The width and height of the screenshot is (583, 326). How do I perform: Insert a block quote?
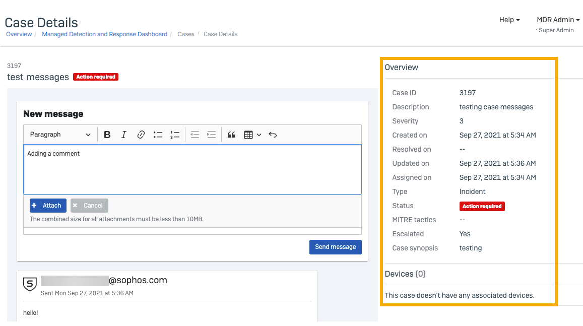pyautogui.click(x=231, y=135)
